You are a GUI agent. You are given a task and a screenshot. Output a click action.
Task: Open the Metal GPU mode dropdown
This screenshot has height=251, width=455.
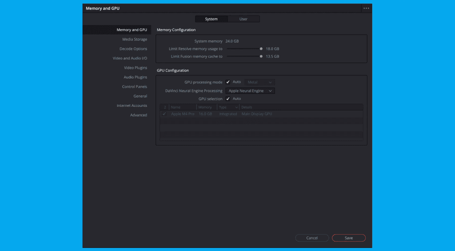tap(259, 82)
